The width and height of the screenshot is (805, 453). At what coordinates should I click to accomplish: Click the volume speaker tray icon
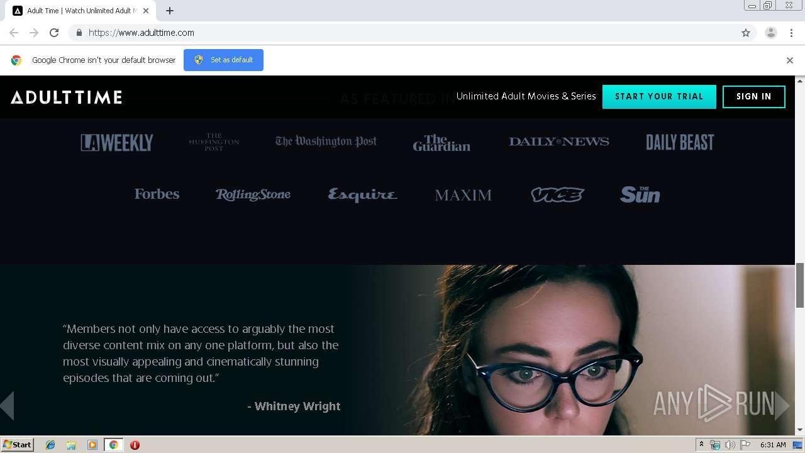(x=730, y=445)
